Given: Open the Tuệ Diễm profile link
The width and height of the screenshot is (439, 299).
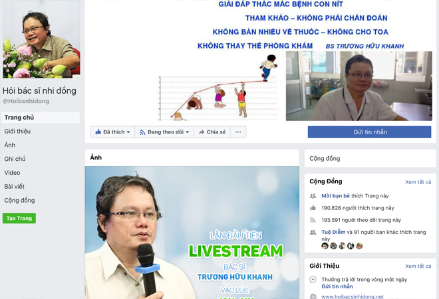Looking at the screenshot, I should 333,232.
